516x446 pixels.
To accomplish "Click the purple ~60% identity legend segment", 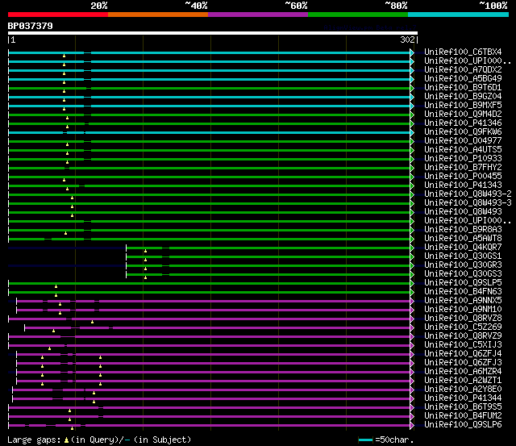I will [x=258, y=15].
